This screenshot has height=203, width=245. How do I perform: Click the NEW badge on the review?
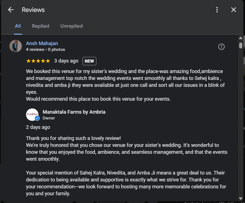(x=89, y=61)
